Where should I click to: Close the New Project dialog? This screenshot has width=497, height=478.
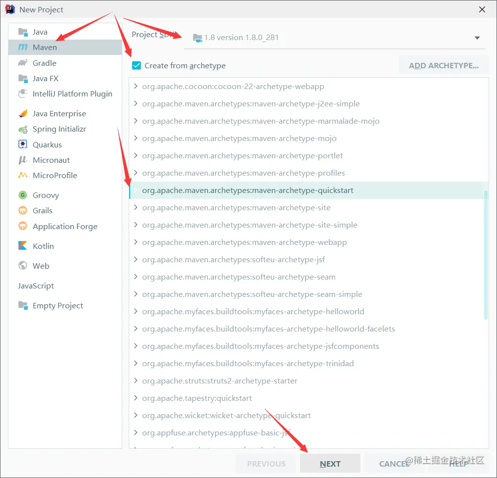tap(482, 9)
